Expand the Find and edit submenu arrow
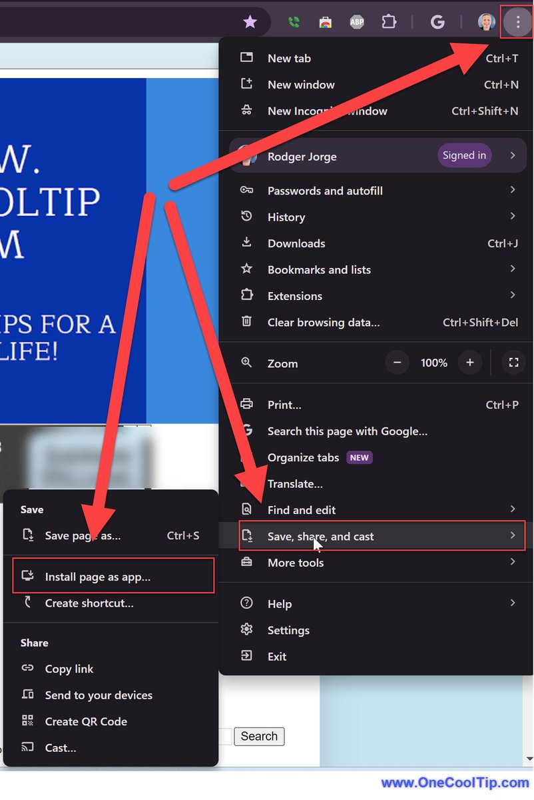 tap(513, 509)
